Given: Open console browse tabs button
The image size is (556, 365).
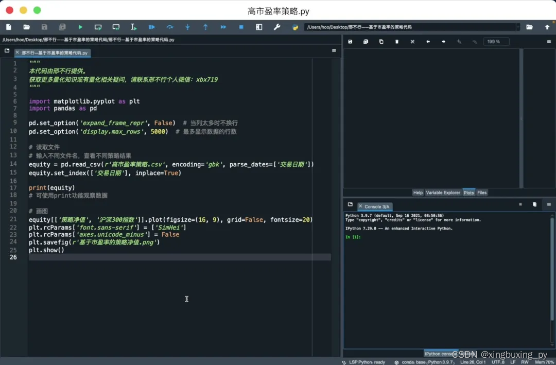Looking at the screenshot, I should click(x=350, y=204).
